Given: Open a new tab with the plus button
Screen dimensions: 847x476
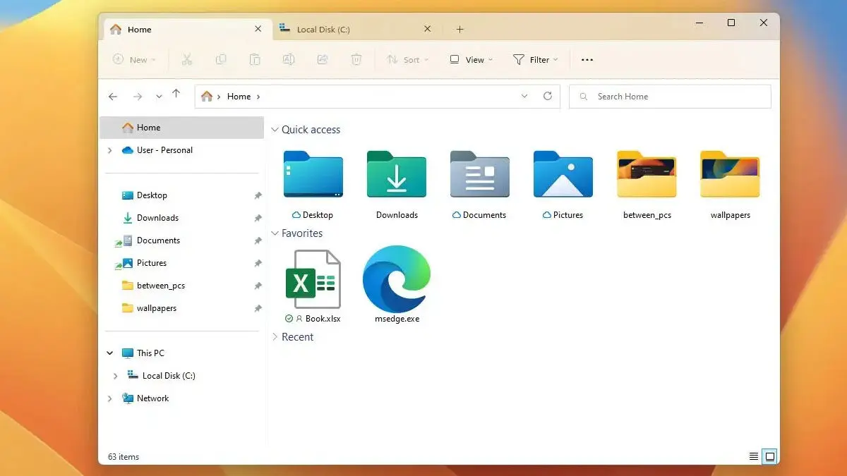Looking at the screenshot, I should click(x=459, y=29).
